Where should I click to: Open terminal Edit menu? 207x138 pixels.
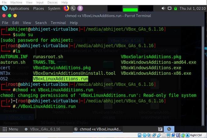[x=15, y=23]
